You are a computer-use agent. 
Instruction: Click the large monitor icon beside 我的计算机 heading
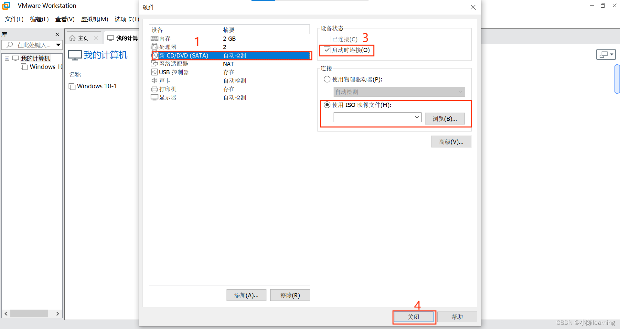75,55
